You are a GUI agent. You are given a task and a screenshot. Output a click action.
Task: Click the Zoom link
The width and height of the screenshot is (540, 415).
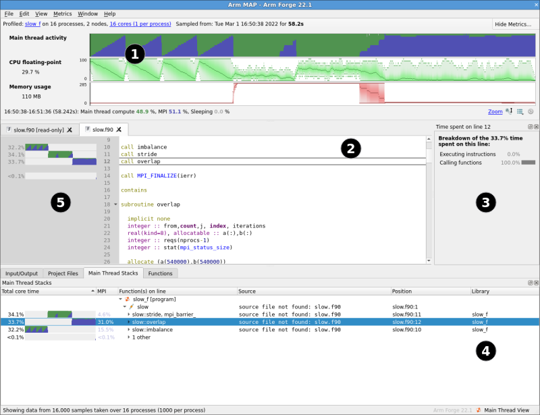click(x=495, y=111)
